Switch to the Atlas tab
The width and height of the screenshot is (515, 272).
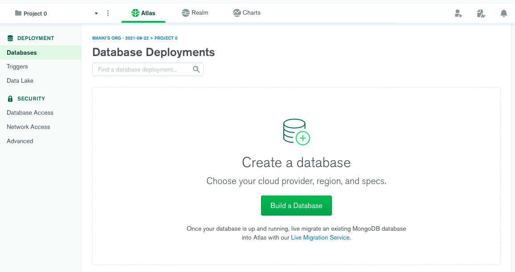(143, 13)
